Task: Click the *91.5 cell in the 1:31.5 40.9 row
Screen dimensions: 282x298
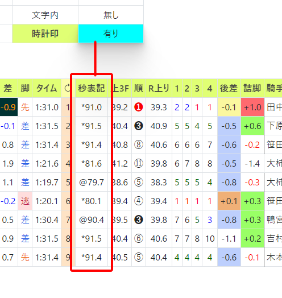Action: [92, 126]
